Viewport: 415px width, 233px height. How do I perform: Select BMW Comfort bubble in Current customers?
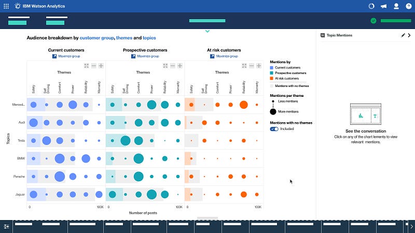60,159
